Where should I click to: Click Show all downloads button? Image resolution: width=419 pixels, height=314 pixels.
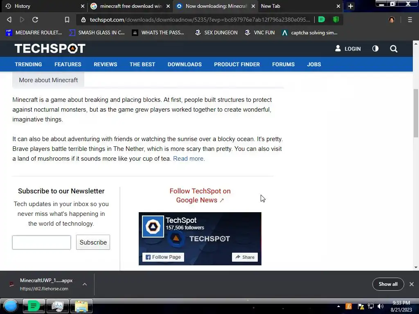coord(388,284)
